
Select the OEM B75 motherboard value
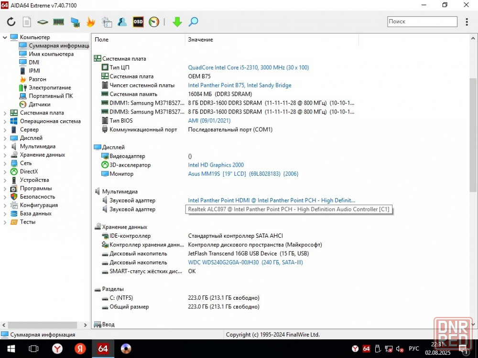coord(199,76)
